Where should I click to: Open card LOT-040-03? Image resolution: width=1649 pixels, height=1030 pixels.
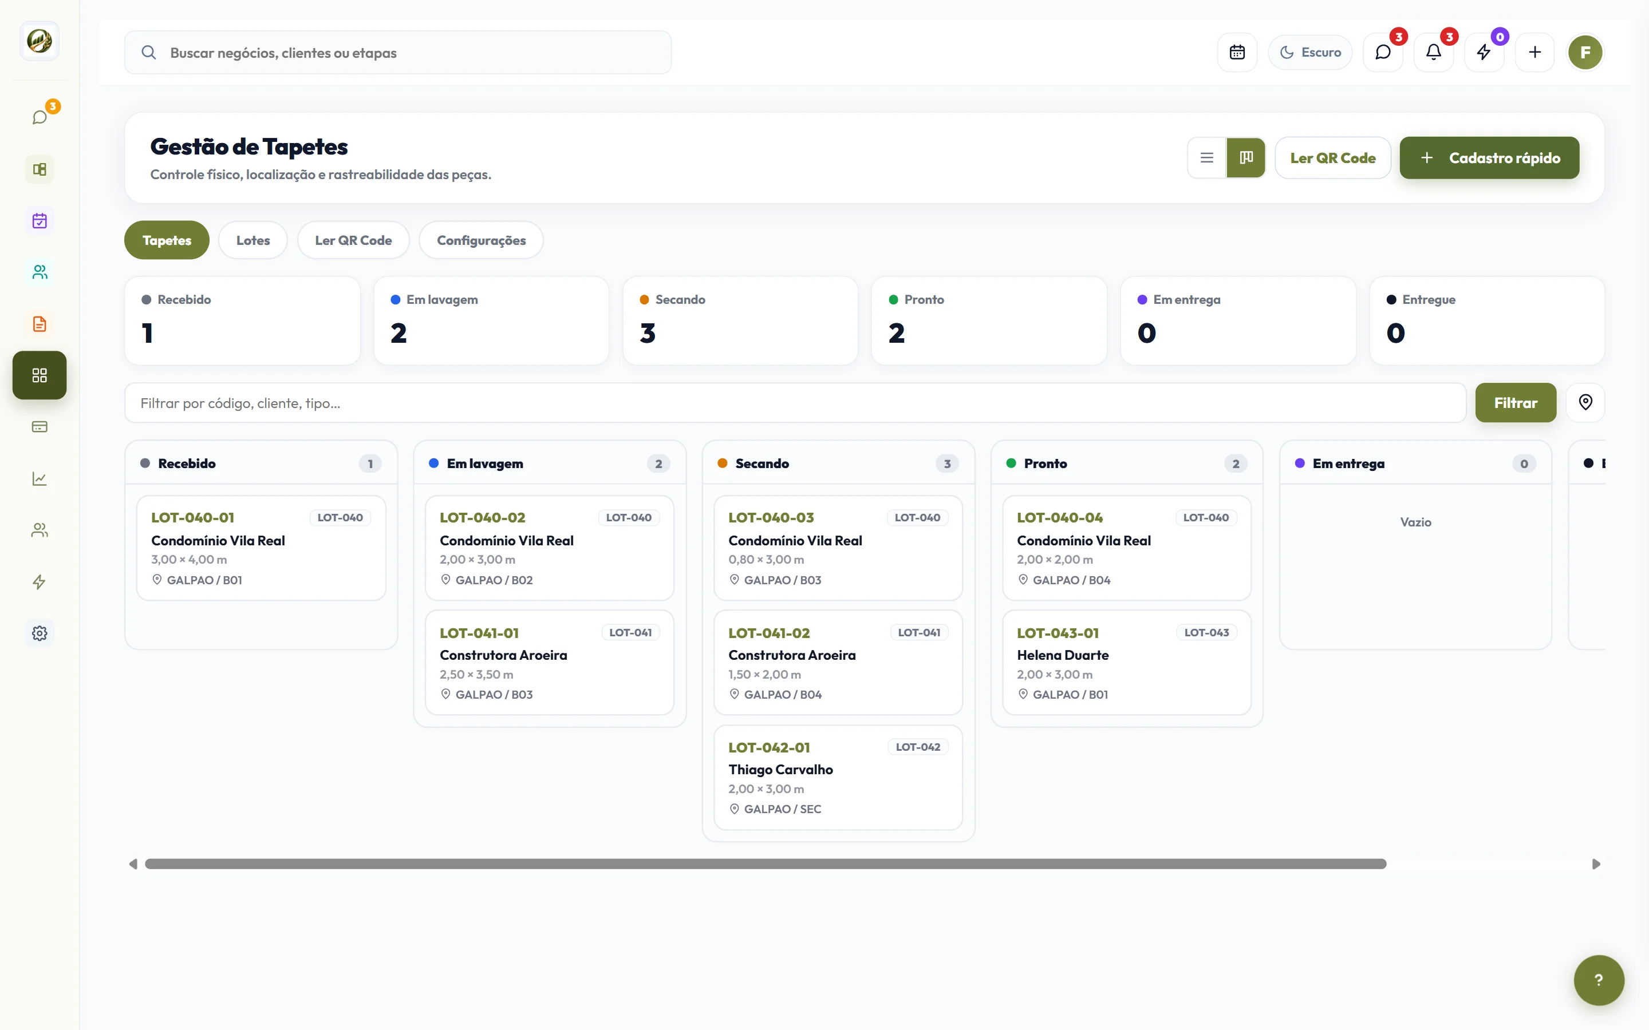(838, 548)
